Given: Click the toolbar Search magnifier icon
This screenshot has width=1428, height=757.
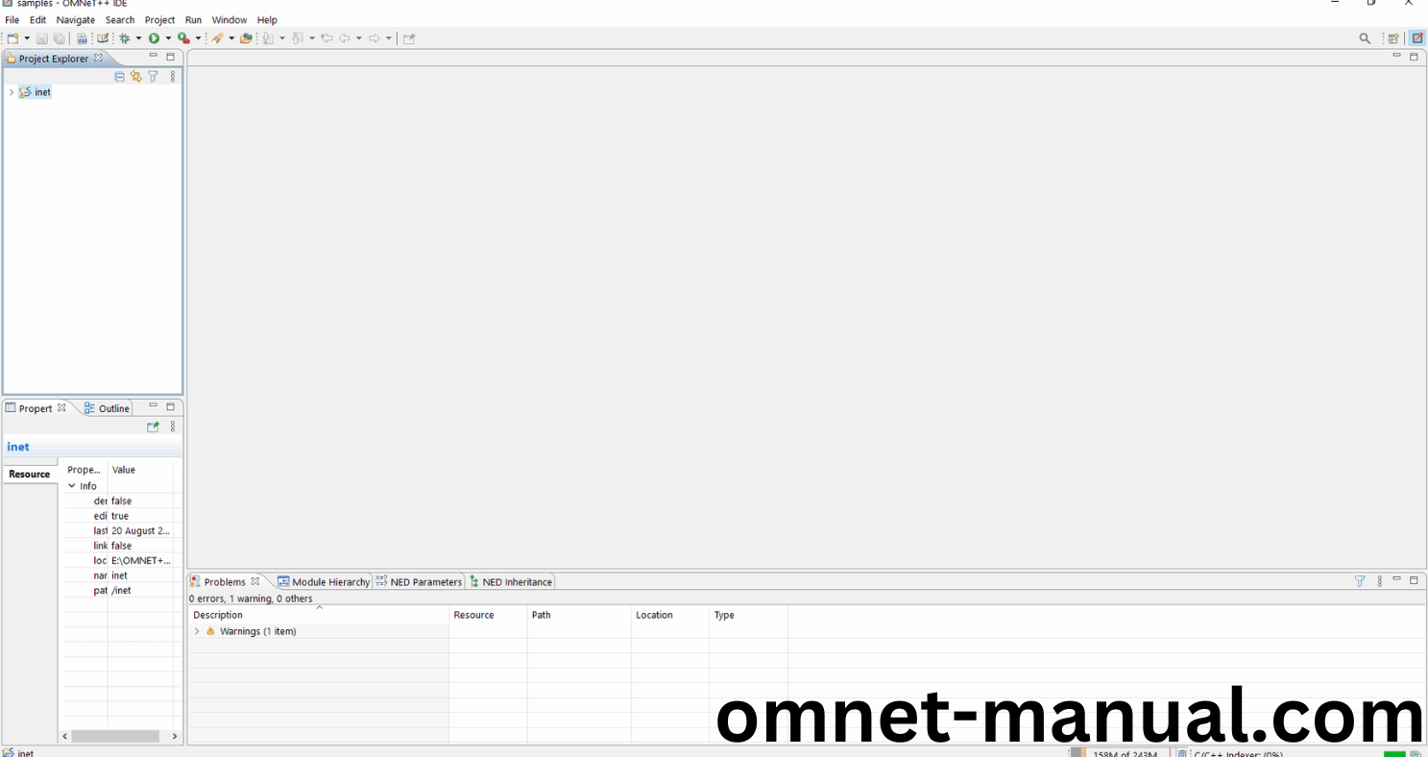Looking at the screenshot, I should coord(1365,38).
